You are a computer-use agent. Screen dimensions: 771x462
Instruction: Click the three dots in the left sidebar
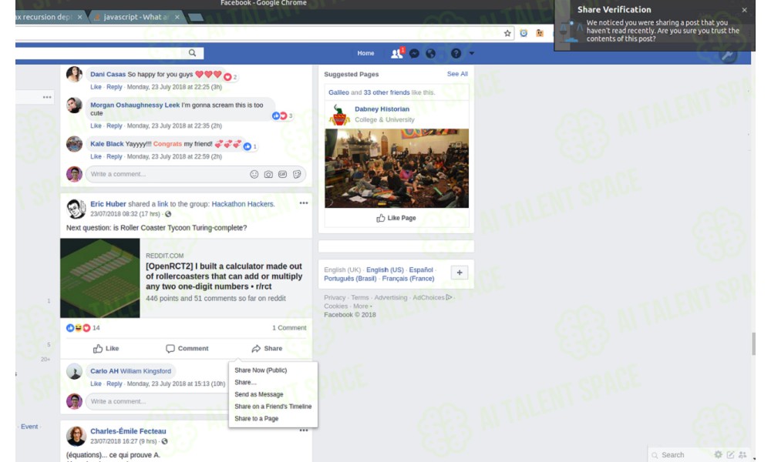coord(47,97)
